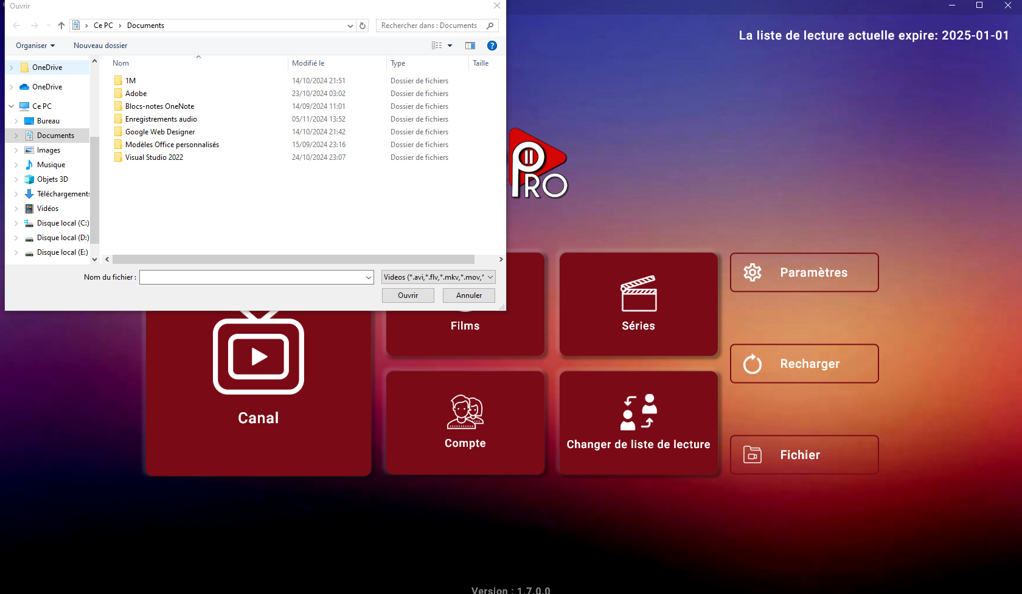Select Musique in the navigation tree
Screen dimensions: 1022x594
51,165
